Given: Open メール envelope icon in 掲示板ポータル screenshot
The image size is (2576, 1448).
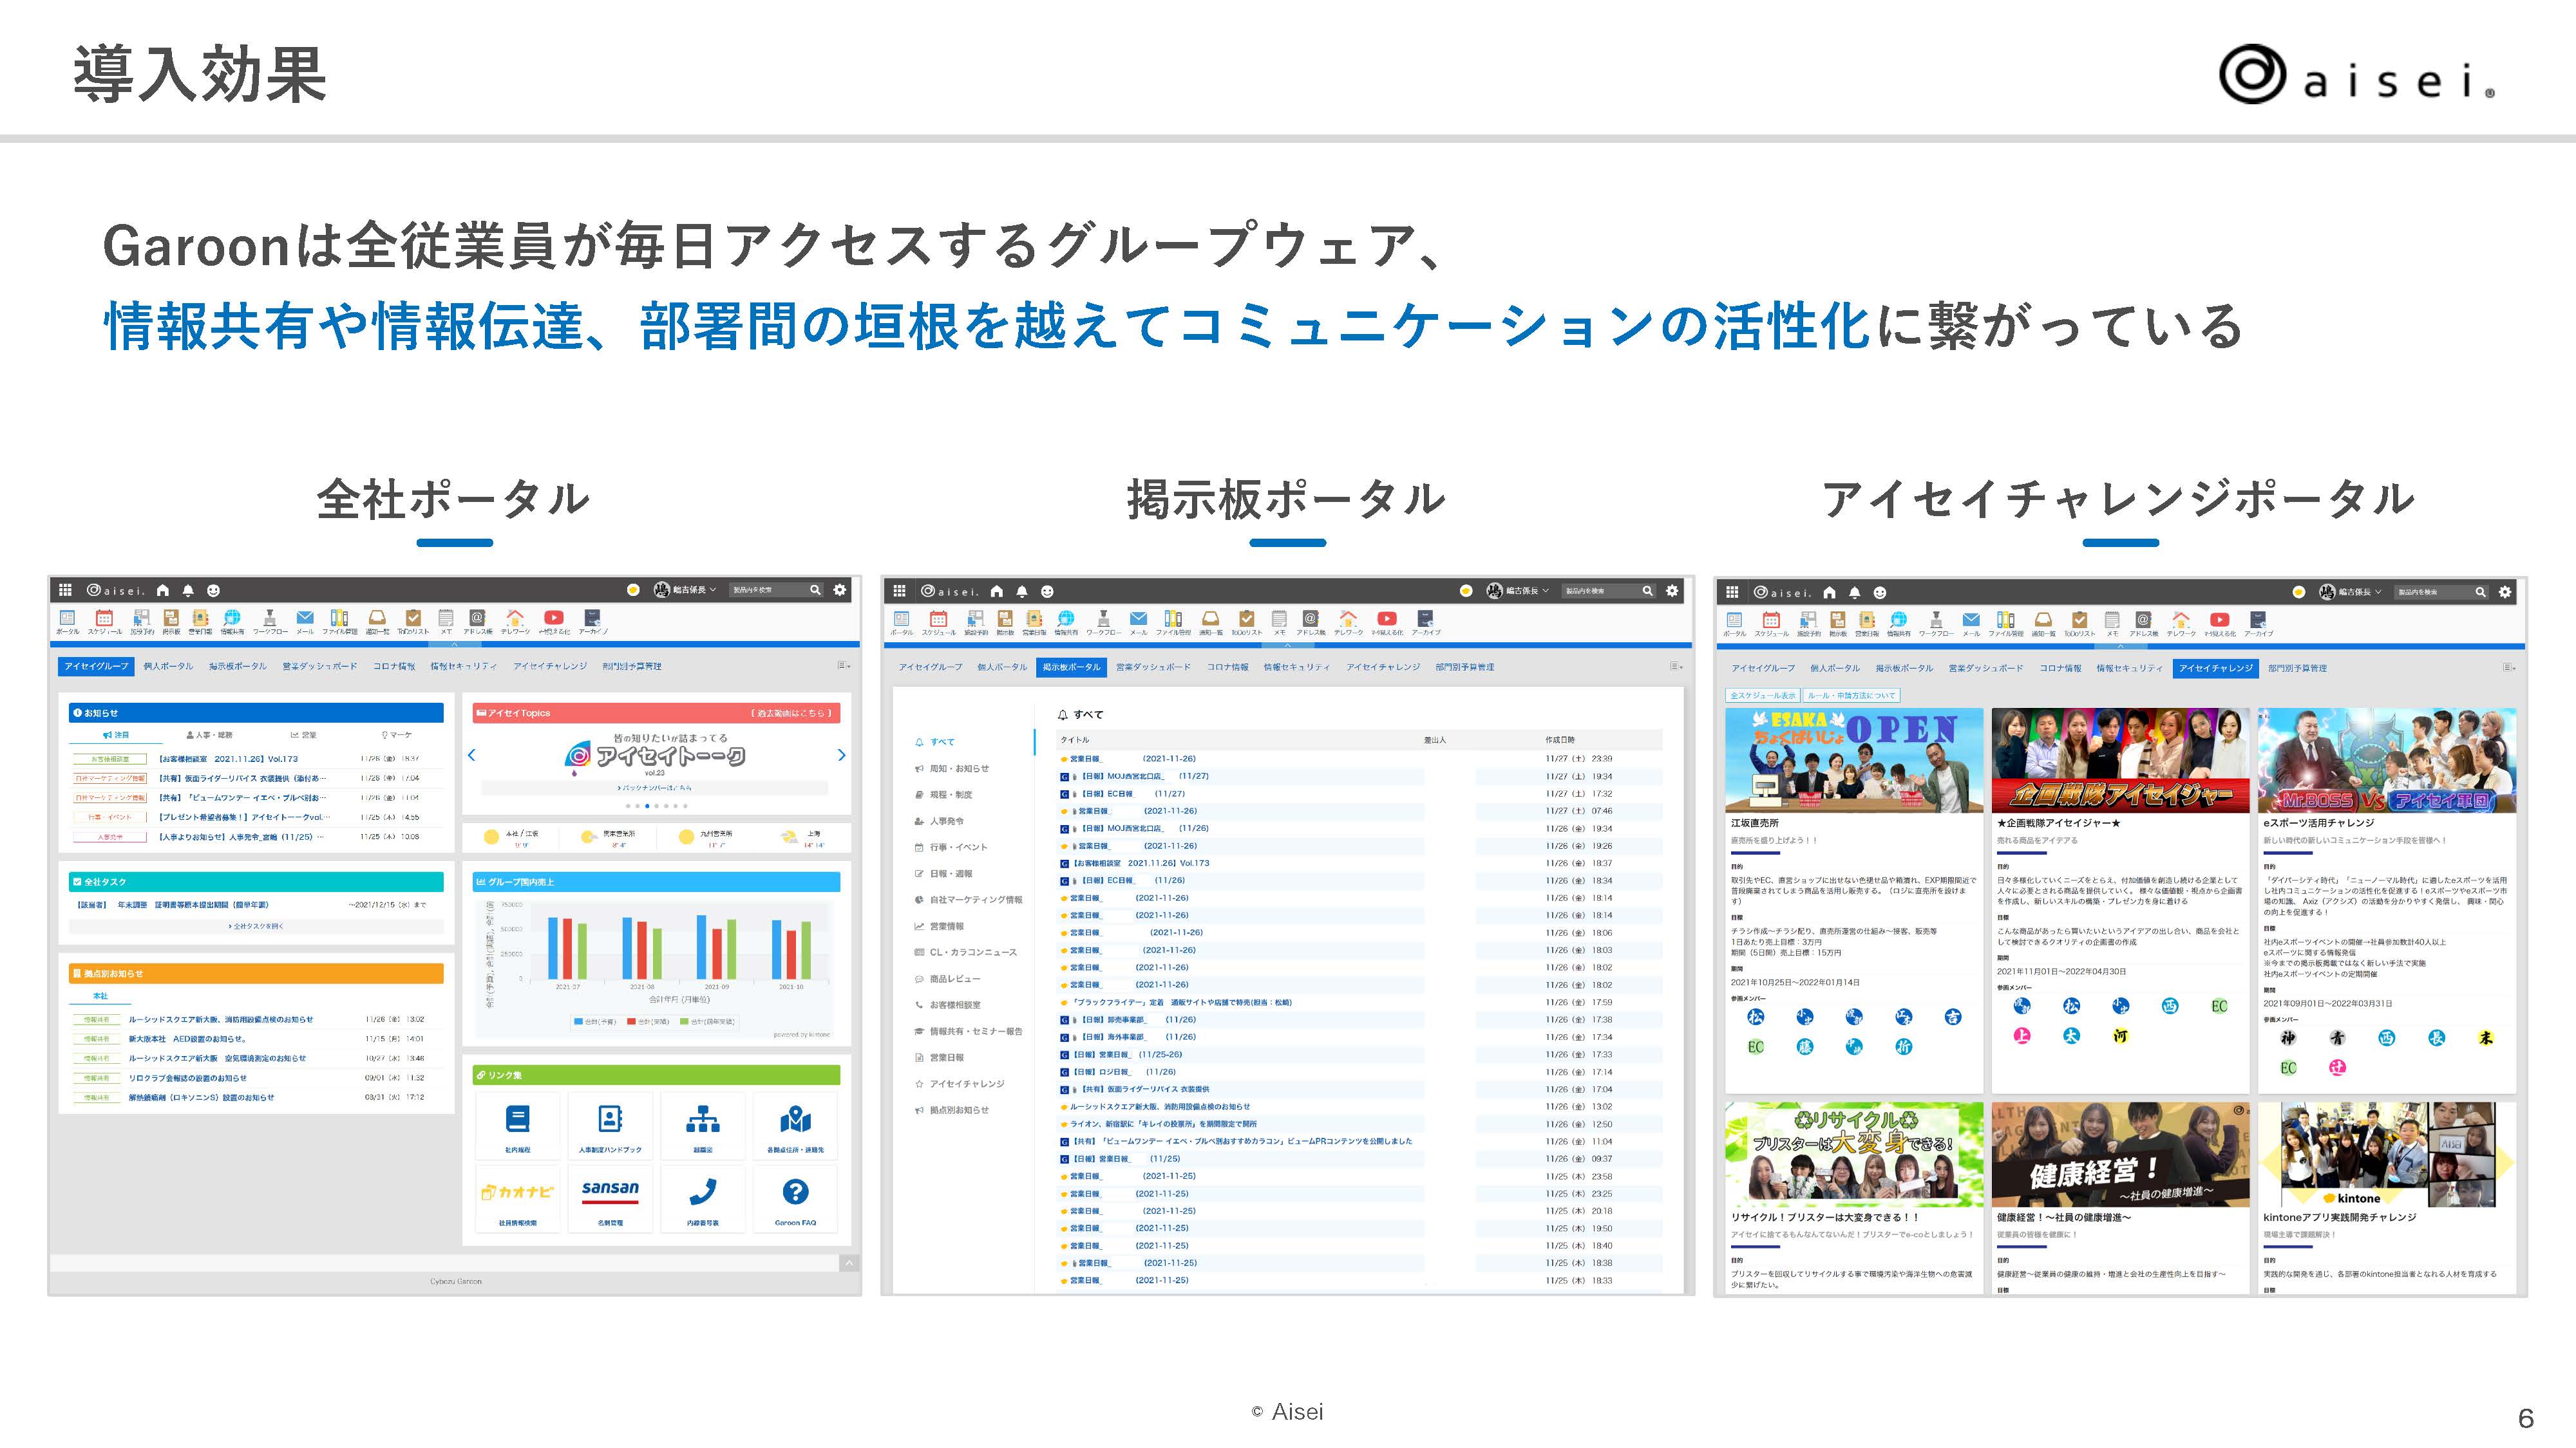Looking at the screenshot, I should click(x=1138, y=620).
